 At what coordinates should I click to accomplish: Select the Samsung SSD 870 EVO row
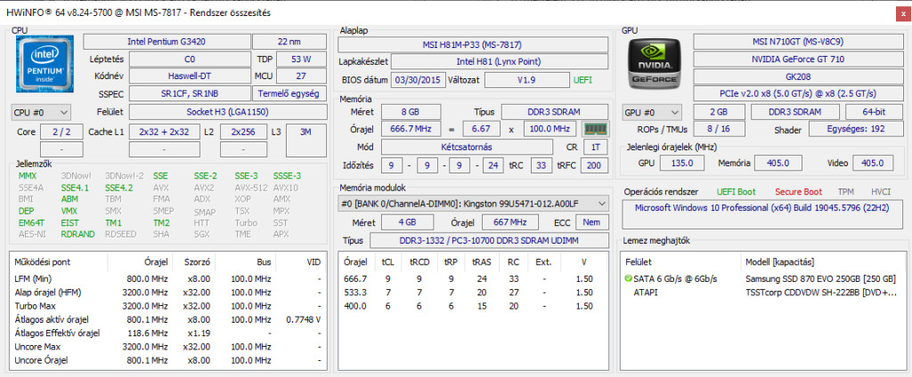tap(762, 279)
